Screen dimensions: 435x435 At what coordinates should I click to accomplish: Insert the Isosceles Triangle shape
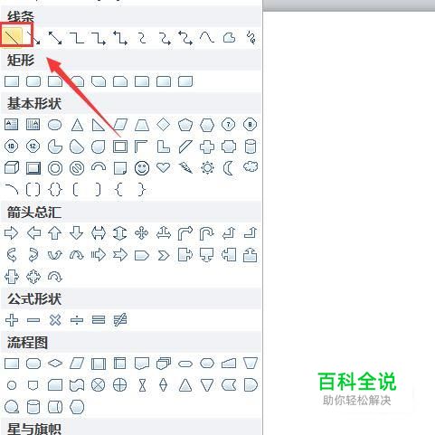tap(77, 125)
